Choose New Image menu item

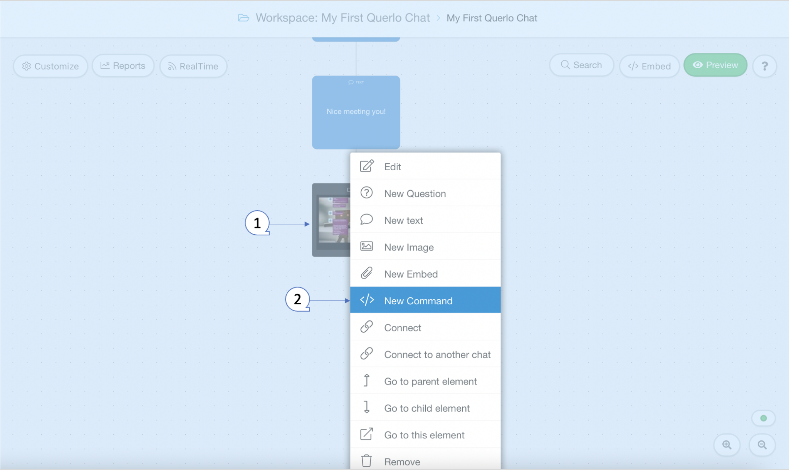point(425,247)
